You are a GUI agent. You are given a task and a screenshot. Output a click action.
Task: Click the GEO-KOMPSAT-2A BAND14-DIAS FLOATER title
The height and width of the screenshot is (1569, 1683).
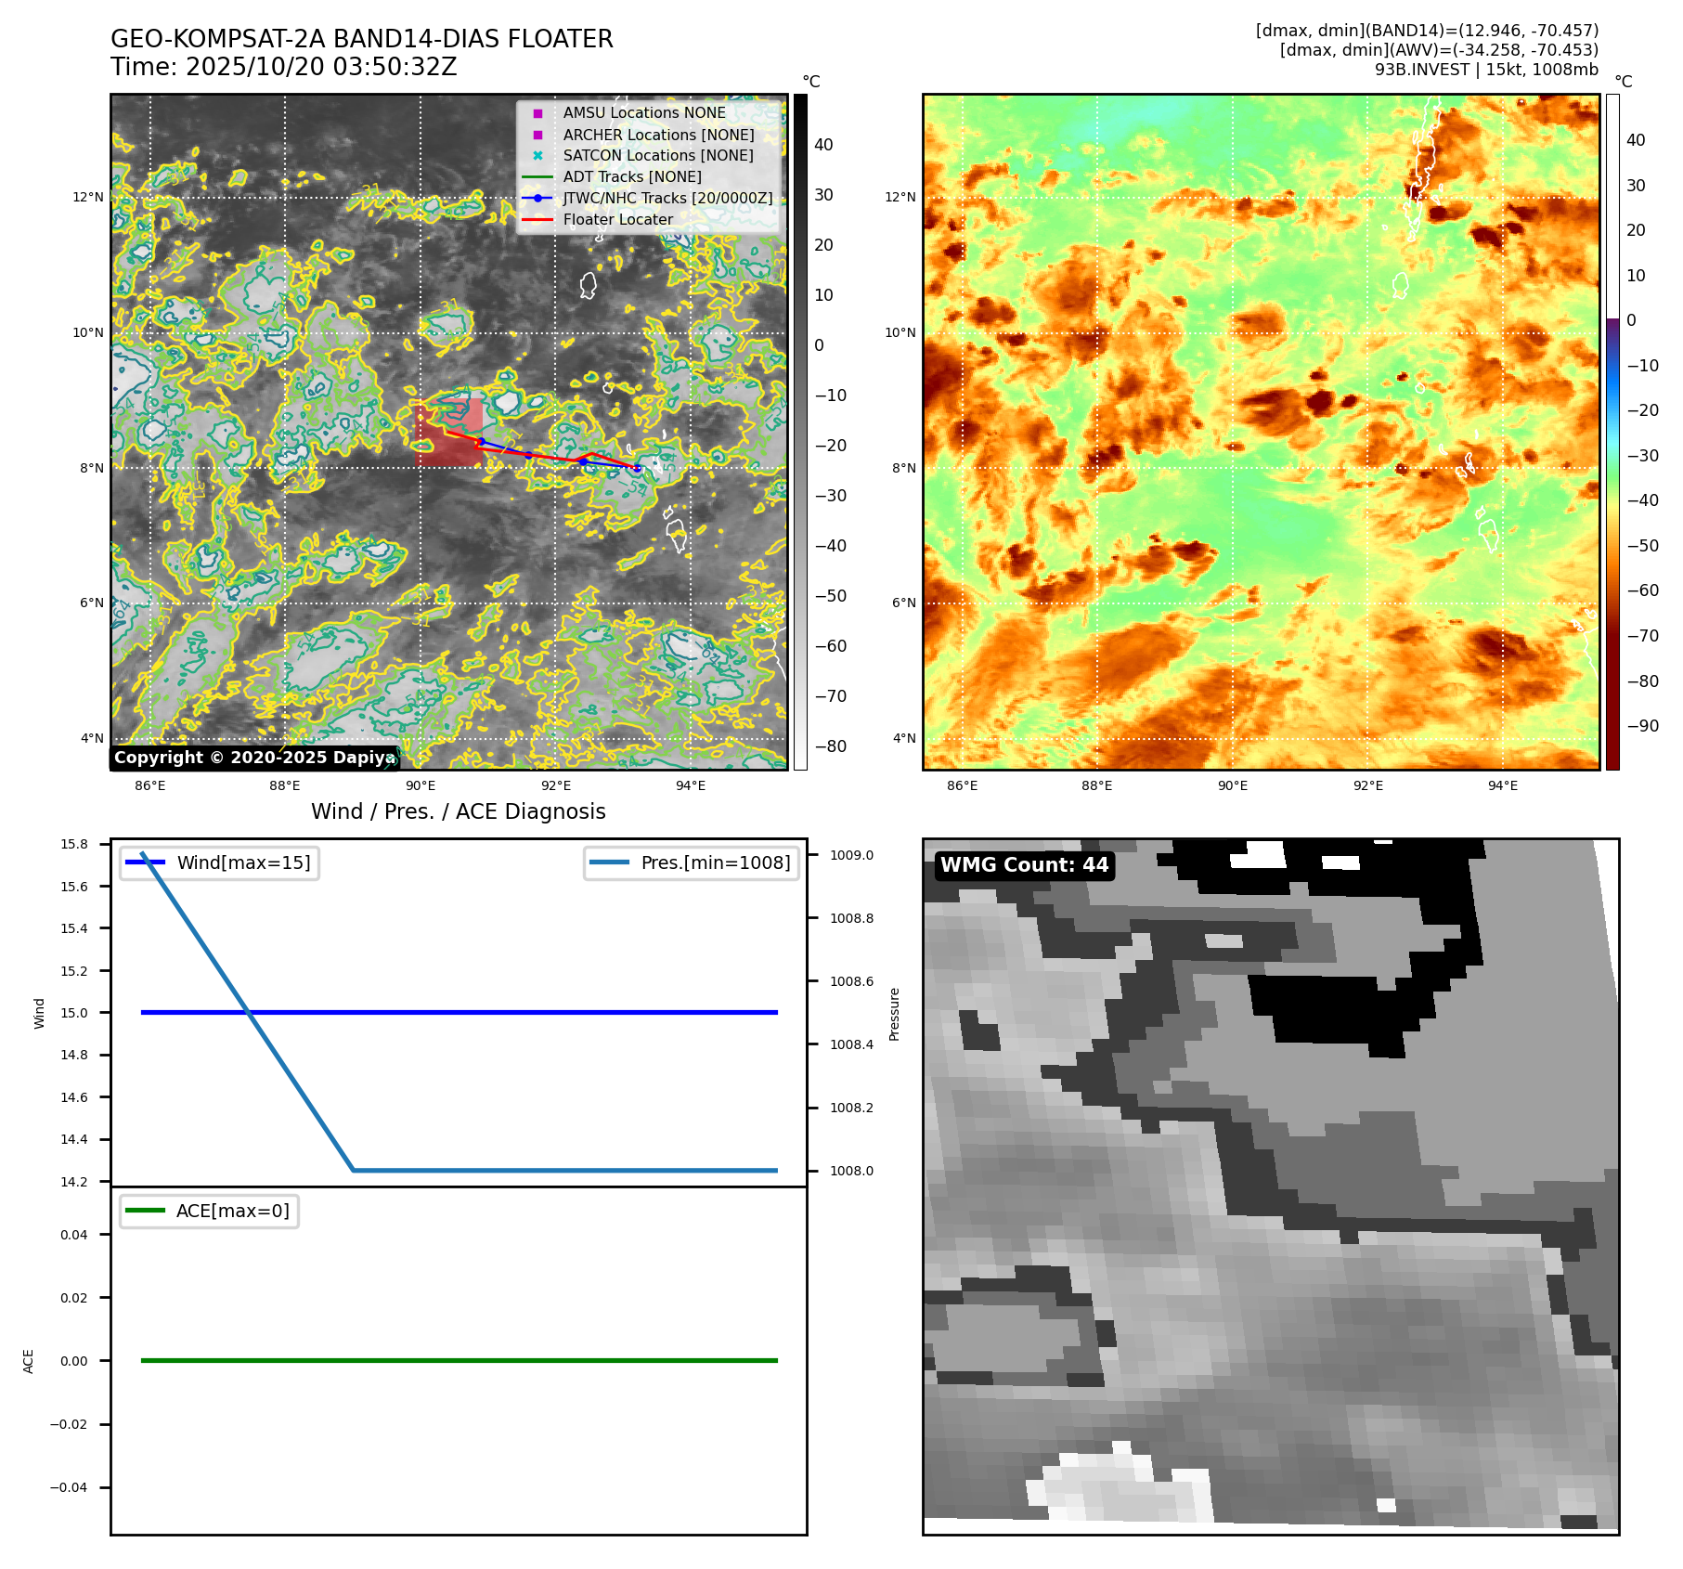click(x=361, y=40)
